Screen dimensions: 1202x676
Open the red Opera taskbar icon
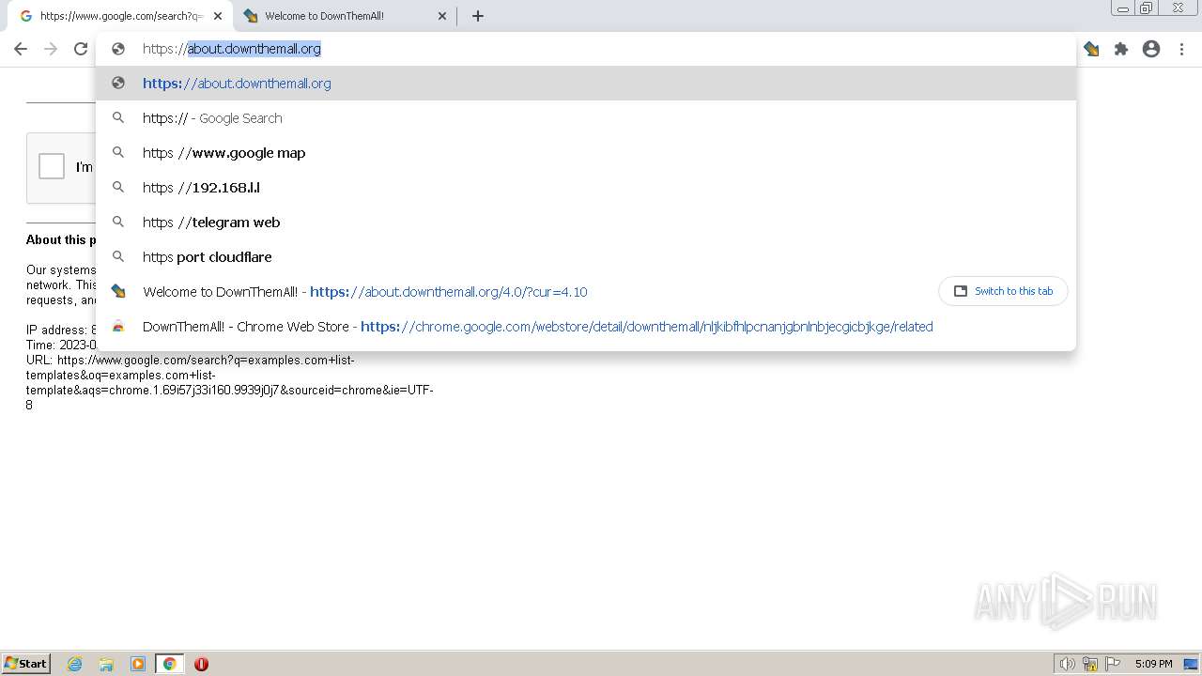[x=201, y=664]
